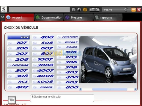Click the orange @ email icon
The image size is (142, 106).
pyautogui.click(x=85, y=10)
